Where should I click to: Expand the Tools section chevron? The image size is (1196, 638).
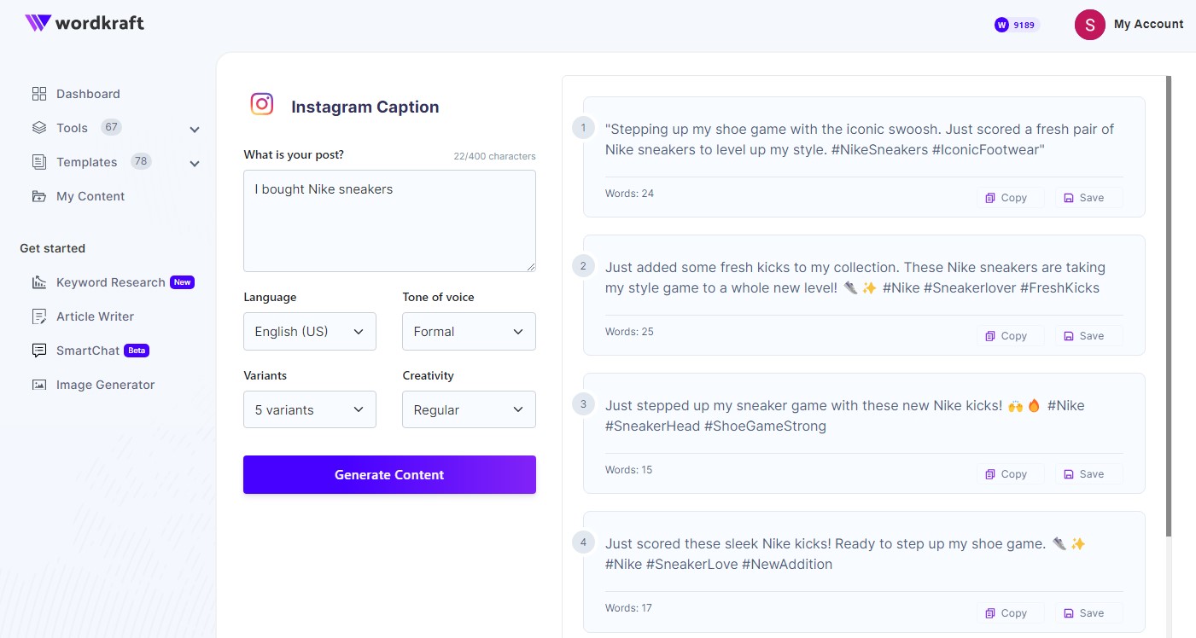click(x=195, y=128)
